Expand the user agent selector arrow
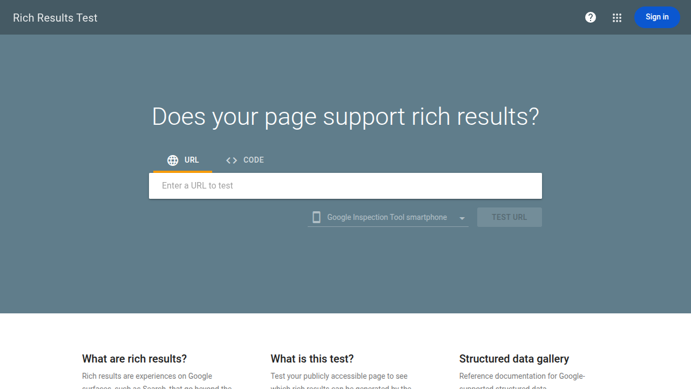Screen dimensions: 691x389 coord(462,217)
